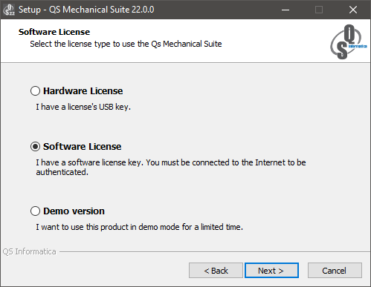Close the QS Mechanical Suite setup window

pos(353,10)
